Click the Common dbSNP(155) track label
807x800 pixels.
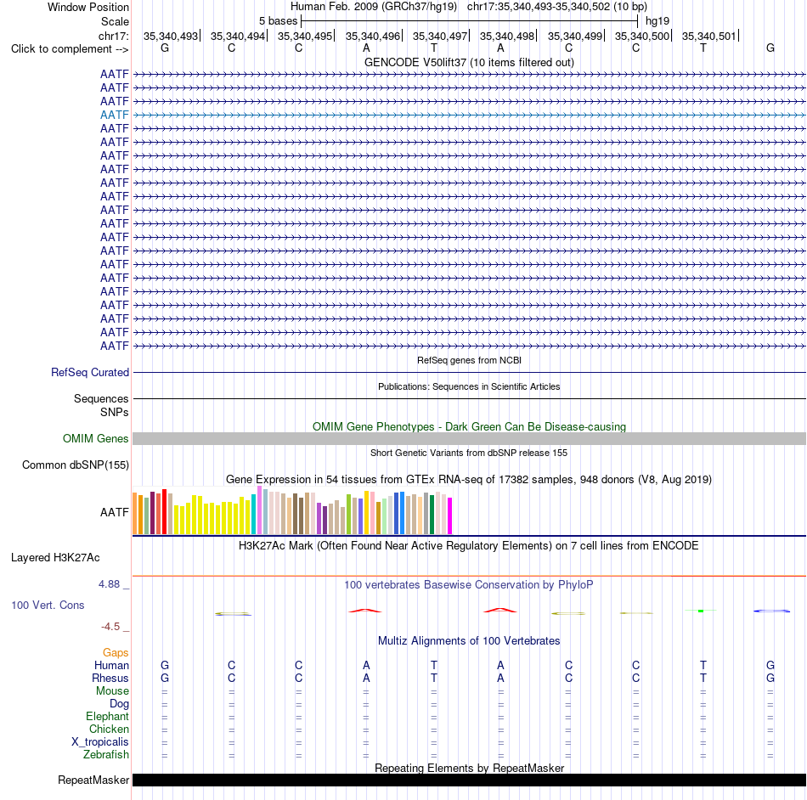pos(75,465)
